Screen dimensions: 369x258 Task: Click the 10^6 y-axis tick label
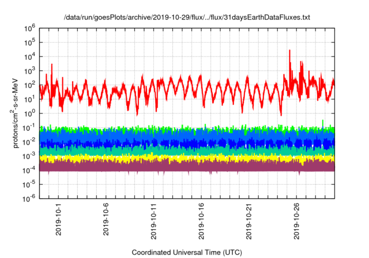click(29, 29)
